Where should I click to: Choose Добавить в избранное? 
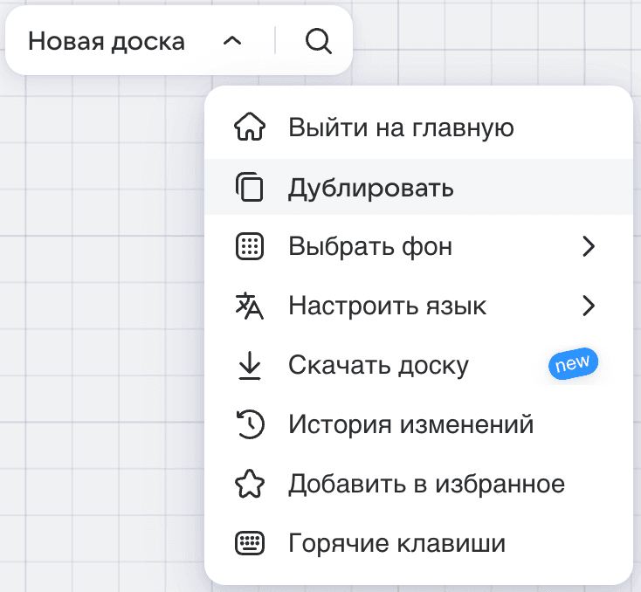[x=418, y=484]
